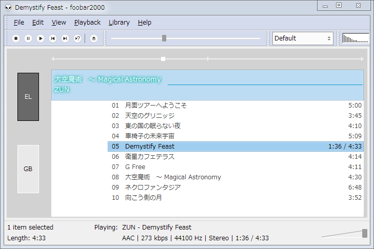Select track 05 Demystify Feast

[x=235, y=147]
